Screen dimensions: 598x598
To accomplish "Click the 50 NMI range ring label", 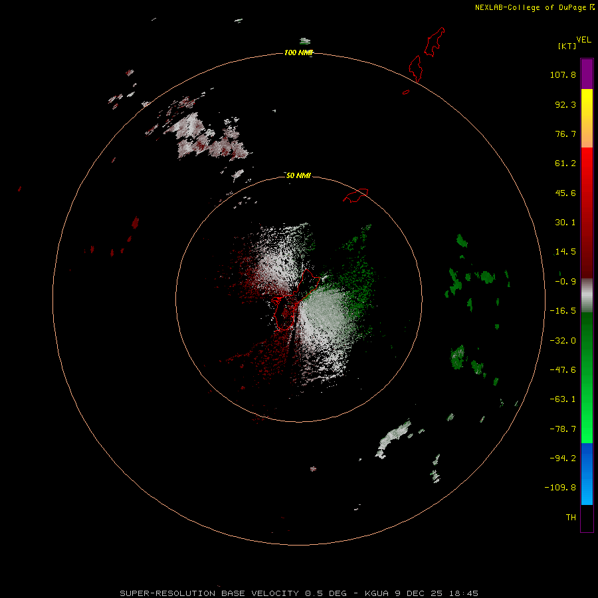I will coord(298,175).
